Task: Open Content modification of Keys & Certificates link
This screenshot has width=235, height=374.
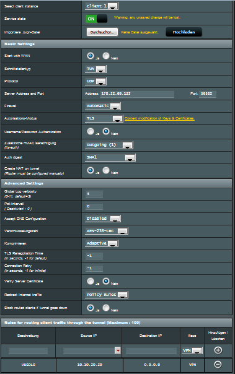Action: coord(159,118)
